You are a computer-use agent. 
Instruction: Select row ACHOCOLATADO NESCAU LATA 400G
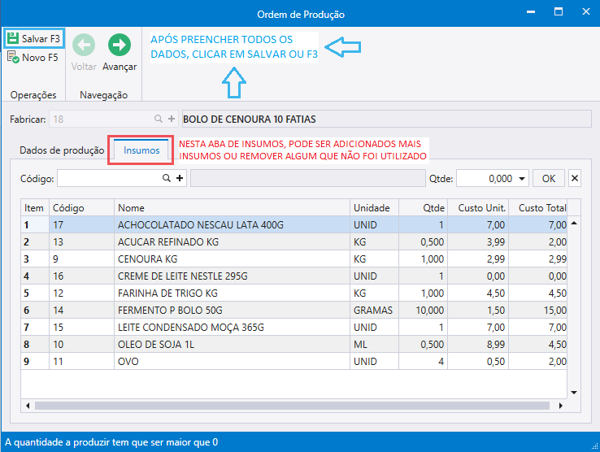coord(293,225)
